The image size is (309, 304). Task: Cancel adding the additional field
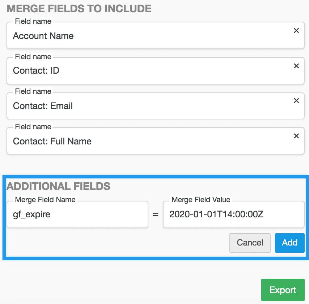[x=250, y=243]
